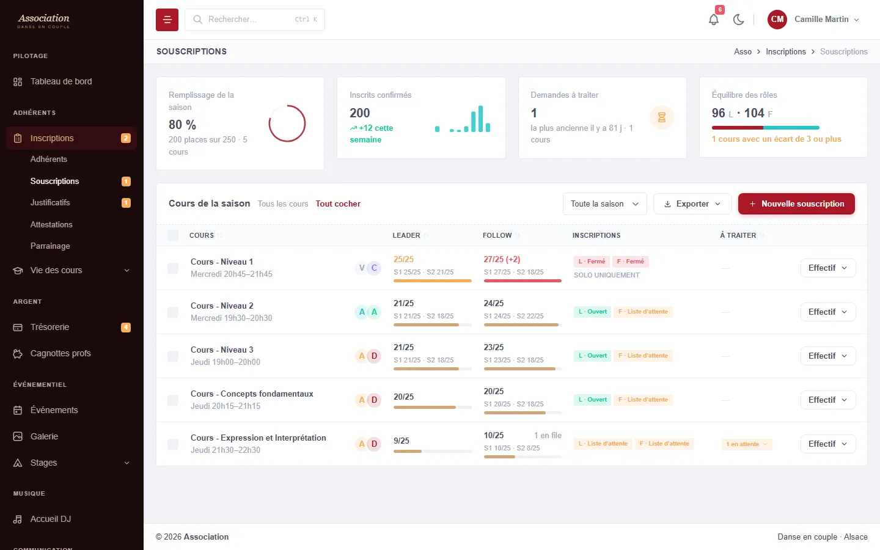Click Souscriptions badge showing 1
Image resolution: width=880 pixels, height=550 pixels.
tap(126, 182)
